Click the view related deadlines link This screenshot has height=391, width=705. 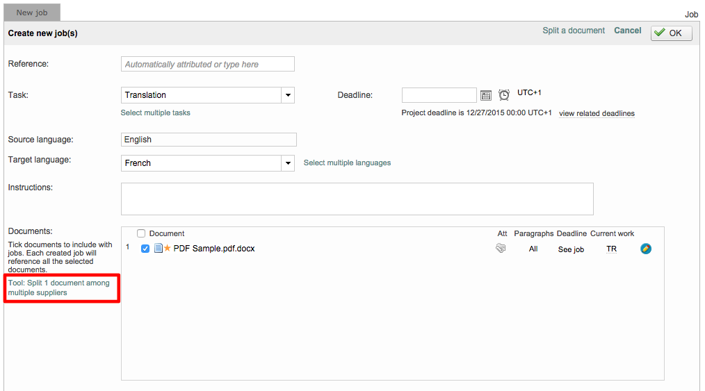coord(597,113)
